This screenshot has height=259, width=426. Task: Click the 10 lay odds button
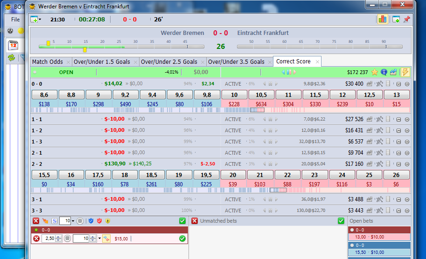click(234, 95)
